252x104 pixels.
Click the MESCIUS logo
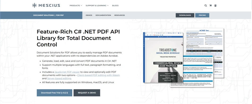pos(46,6)
